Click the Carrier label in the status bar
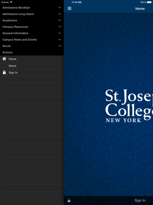The width and height of the screenshot is (153, 205). pyautogui.click(x=5, y=2)
